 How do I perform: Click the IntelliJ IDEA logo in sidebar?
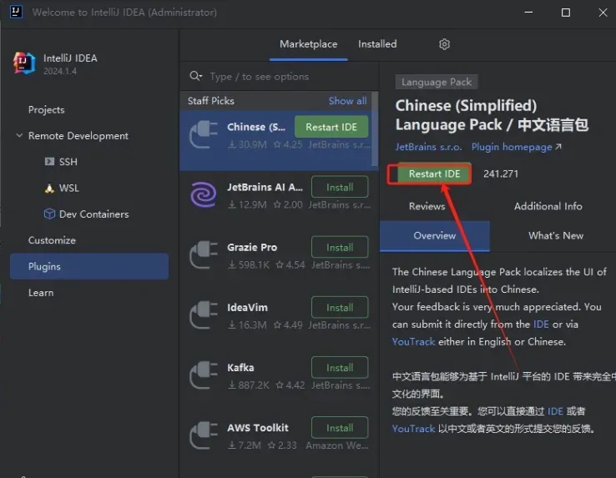tap(24, 63)
